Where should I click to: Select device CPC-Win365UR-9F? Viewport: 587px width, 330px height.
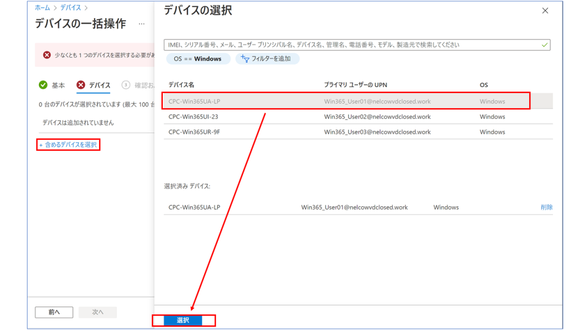tap(358, 132)
